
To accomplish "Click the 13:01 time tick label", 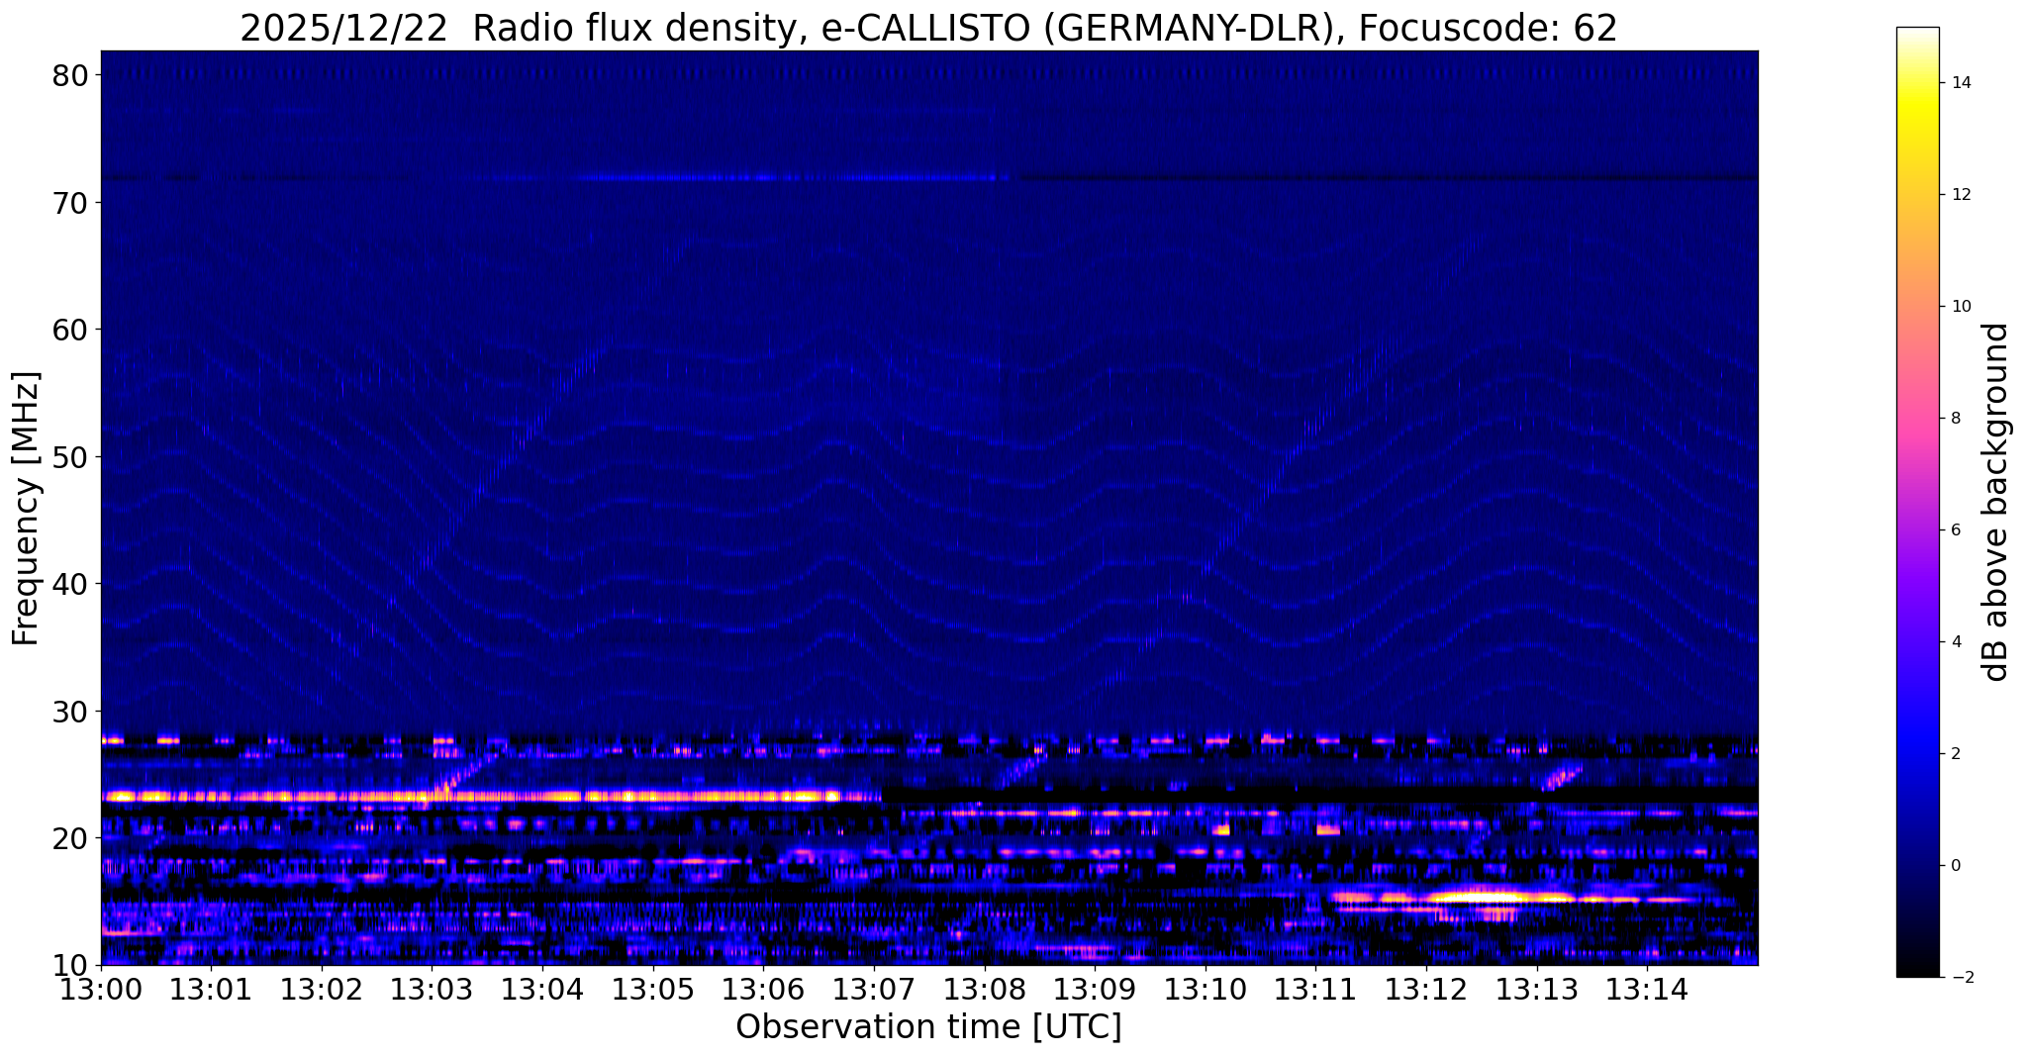I will click(x=211, y=989).
